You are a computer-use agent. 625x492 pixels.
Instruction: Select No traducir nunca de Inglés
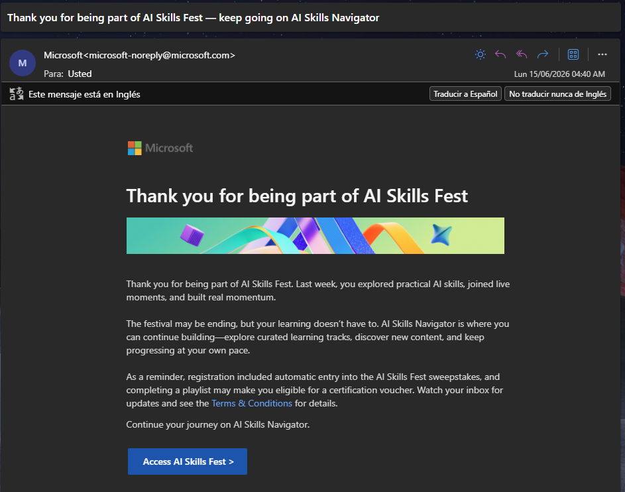click(x=557, y=93)
